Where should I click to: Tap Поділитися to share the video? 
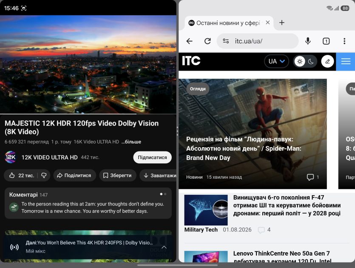coord(74,175)
